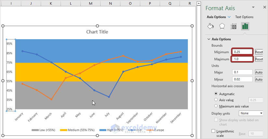Reset the Maximum bound value

pyautogui.click(x=259, y=59)
